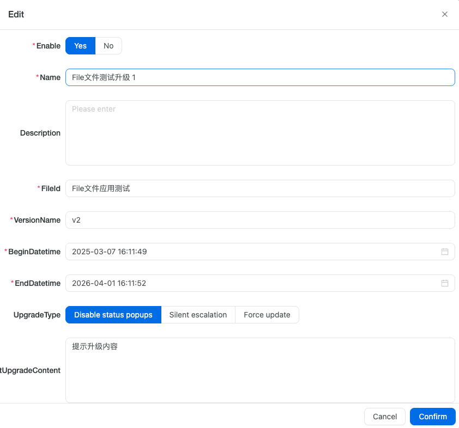Pick Force update upgrade type
This screenshot has width=459, height=428.
[x=267, y=315]
